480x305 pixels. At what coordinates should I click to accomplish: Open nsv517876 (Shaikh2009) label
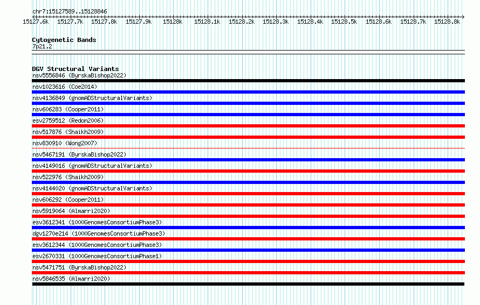[x=68, y=132]
